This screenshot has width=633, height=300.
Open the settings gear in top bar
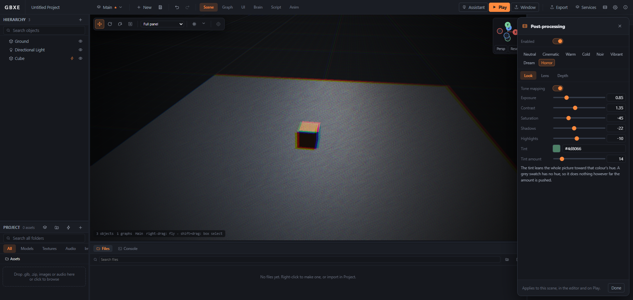pyautogui.click(x=615, y=7)
